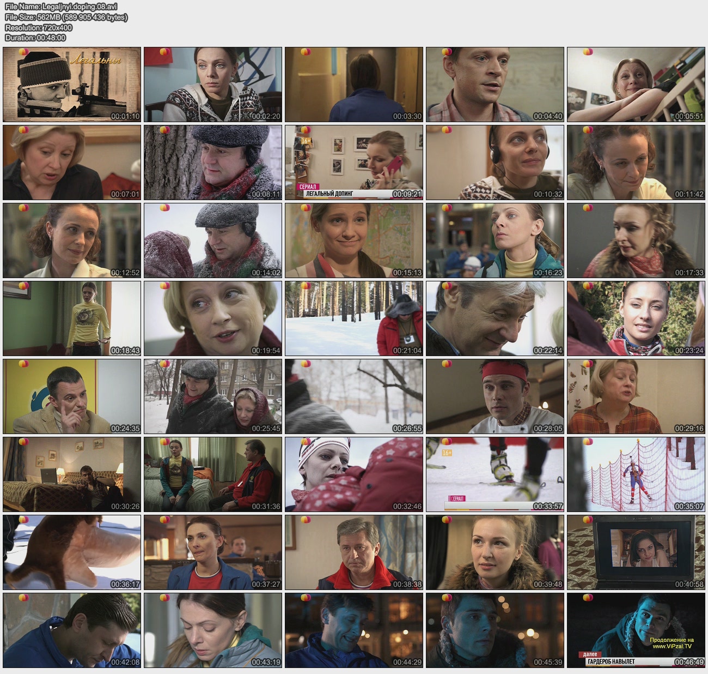Click the 00:28:05 red headband man thumbnail
Screen dimensions: 708x674
tap(495, 396)
